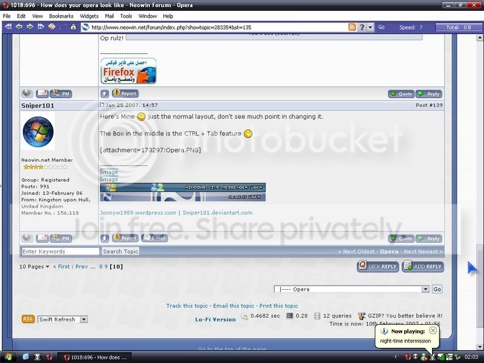484x363 pixels.
Task: Open the Bookmarks menu
Action: pos(60,16)
